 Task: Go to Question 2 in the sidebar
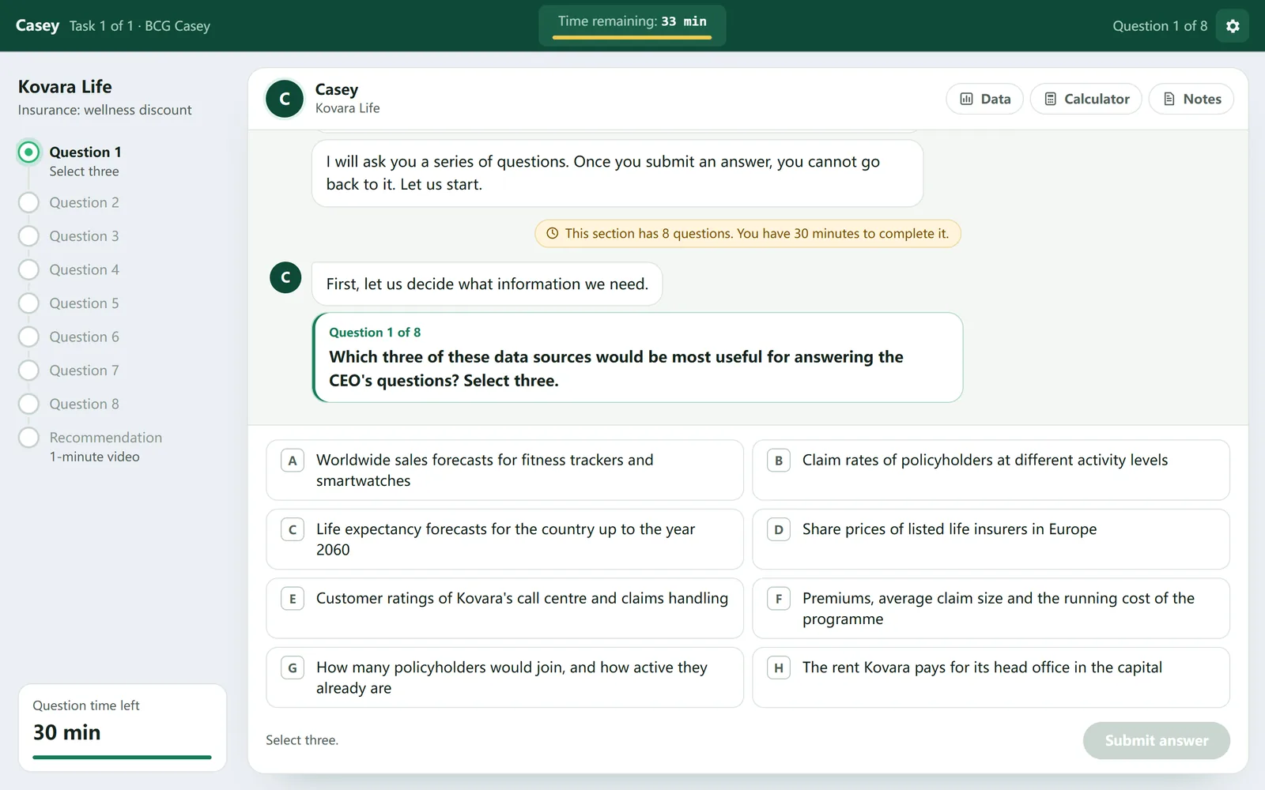pos(69,202)
